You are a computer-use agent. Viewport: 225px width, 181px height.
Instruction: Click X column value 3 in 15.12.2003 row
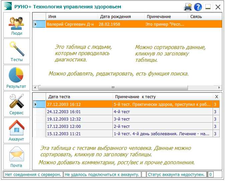(x=216, y=134)
